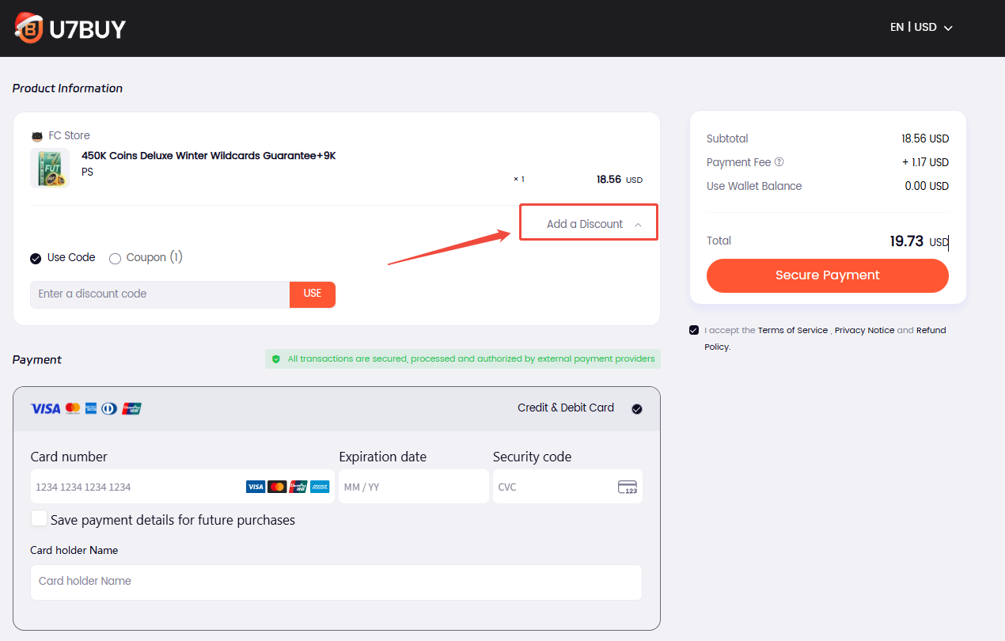
Task: Select Credit & Debit Card payment method
Action: coord(637,409)
